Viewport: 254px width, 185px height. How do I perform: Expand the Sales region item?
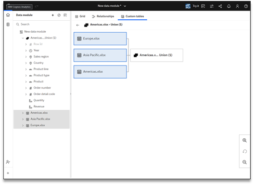click(x=26, y=57)
